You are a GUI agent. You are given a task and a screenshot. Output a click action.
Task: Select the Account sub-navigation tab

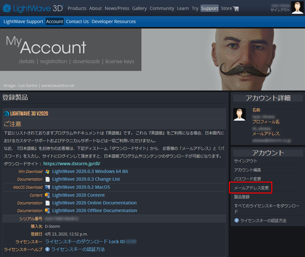click(55, 21)
